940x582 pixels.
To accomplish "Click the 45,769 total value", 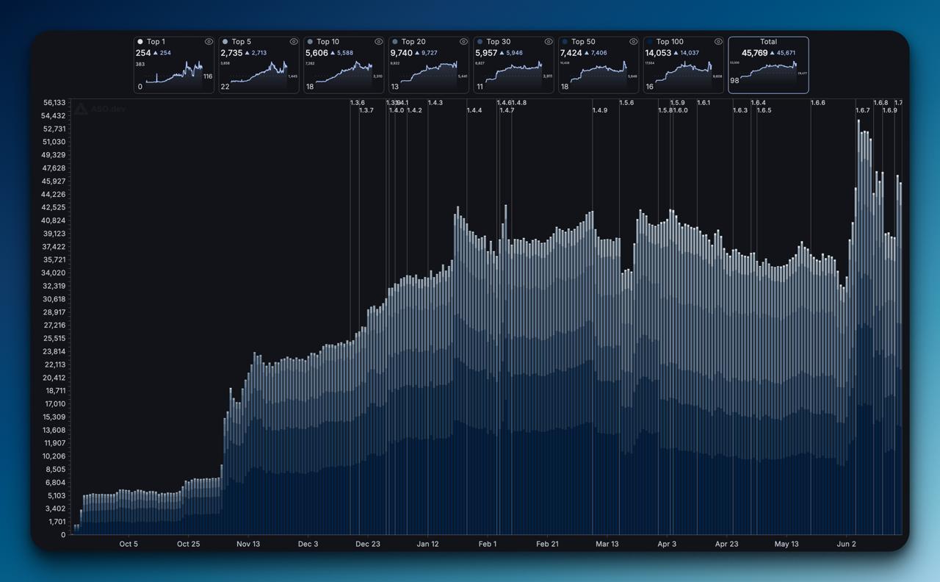I will (754, 53).
